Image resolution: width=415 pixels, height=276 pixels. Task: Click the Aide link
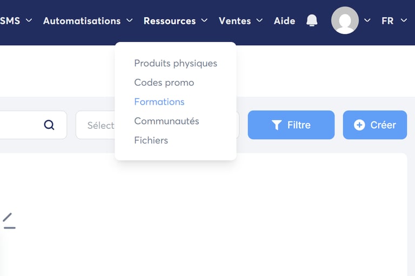tap(284, 20)
